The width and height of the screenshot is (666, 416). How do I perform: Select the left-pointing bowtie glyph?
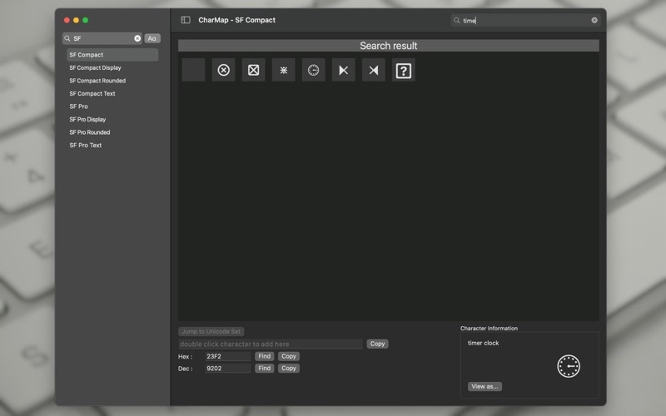pos(344,70)
